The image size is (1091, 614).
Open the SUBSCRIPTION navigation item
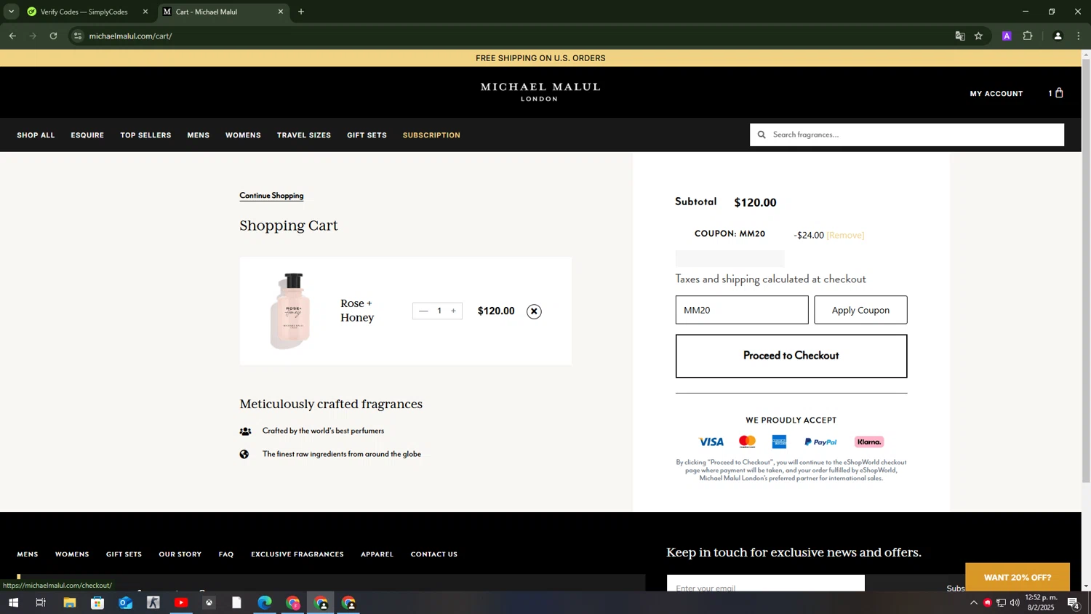pos(431,135)
